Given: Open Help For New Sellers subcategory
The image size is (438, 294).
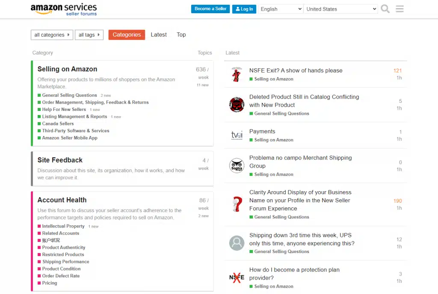Looking at the screenshot, I should pos(64,110).
